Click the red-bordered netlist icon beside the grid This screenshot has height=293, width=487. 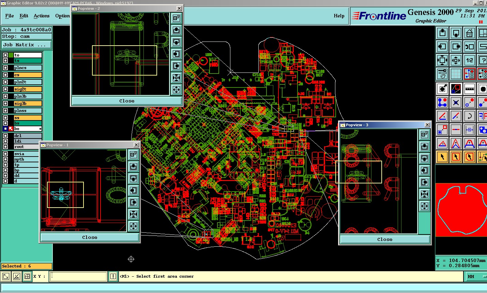click(470, 74)
